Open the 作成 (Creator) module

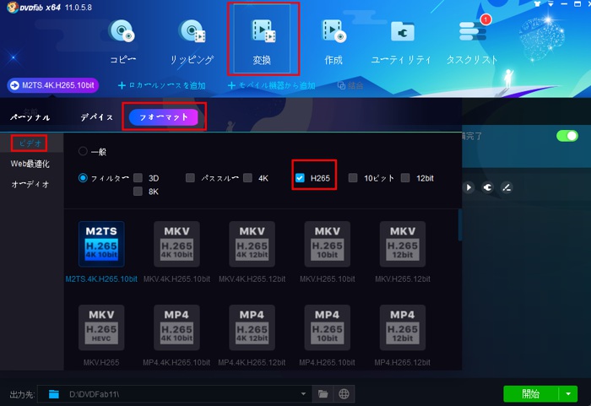click(x=333, y=41)
